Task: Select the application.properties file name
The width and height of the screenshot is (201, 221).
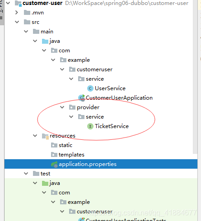Action: tap(88, 164)
